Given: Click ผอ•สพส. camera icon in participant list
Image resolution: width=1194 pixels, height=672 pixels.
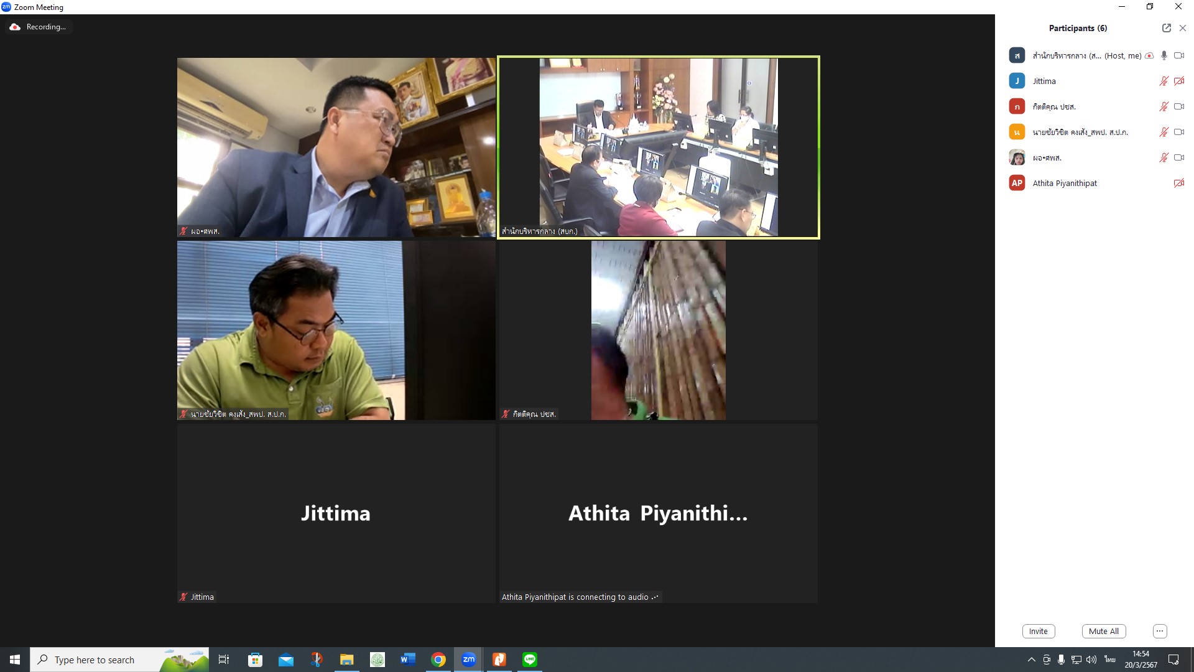Looking at the screenshot, I should [x=1178, y=157].
